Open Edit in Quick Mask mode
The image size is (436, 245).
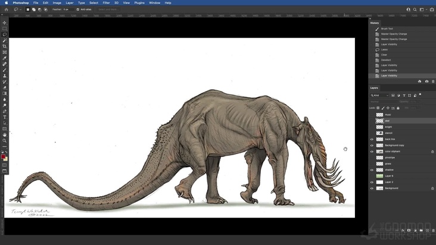(4, 165)
